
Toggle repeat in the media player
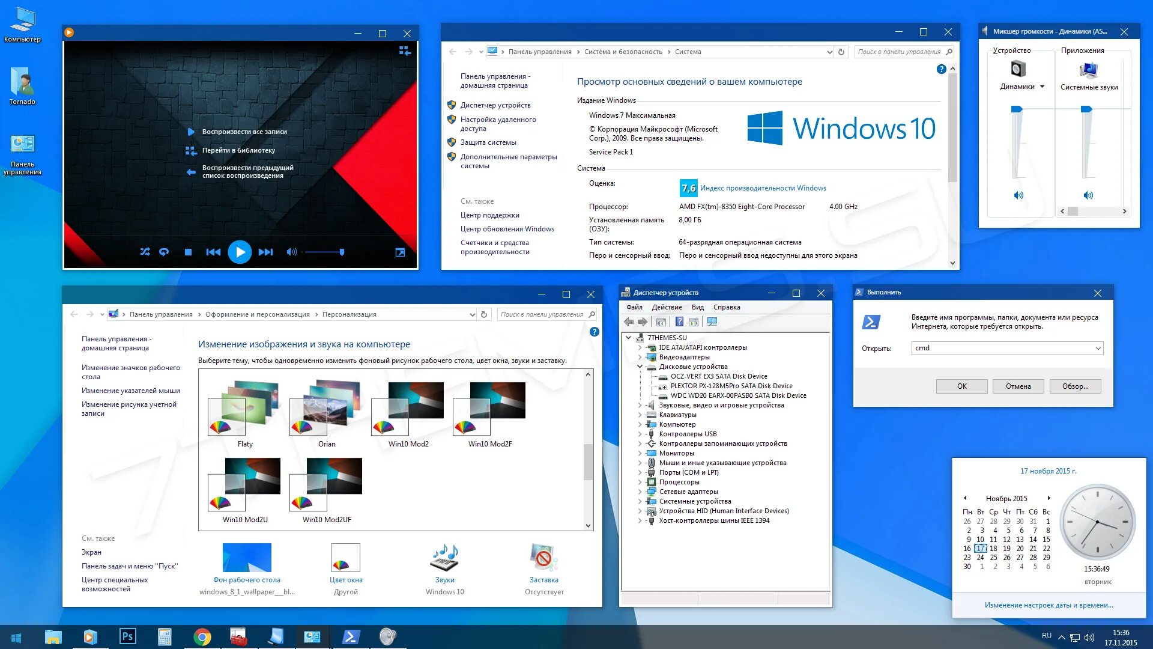[164, 252]
